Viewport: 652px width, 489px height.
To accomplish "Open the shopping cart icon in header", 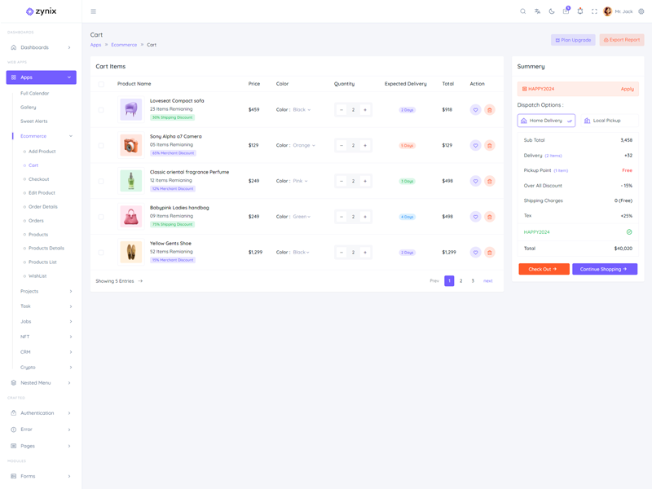I will coord(566,11).
